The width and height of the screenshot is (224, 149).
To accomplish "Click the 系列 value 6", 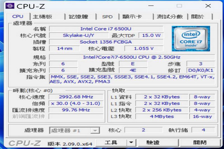I will 63,64.
